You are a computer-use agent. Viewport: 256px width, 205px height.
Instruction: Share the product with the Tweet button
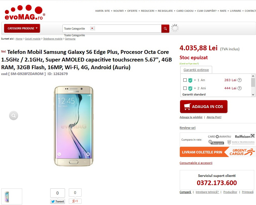pos(57,201)
